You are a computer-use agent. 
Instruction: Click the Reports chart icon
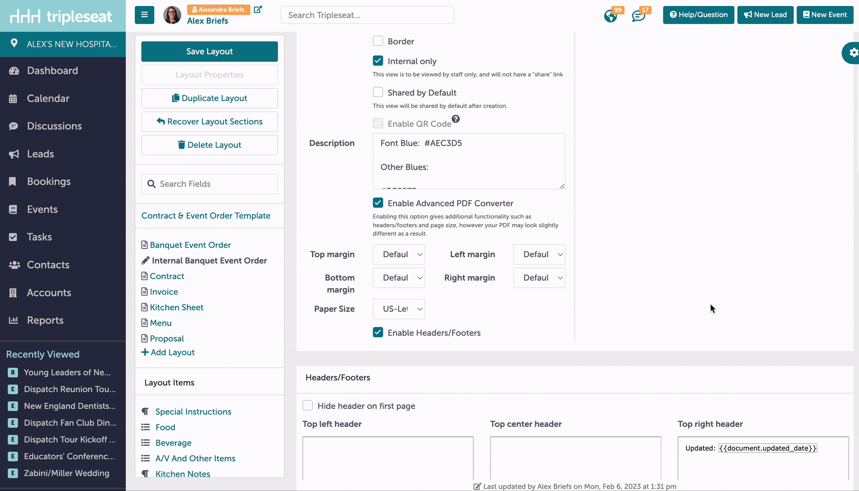[x=13, y=320]
